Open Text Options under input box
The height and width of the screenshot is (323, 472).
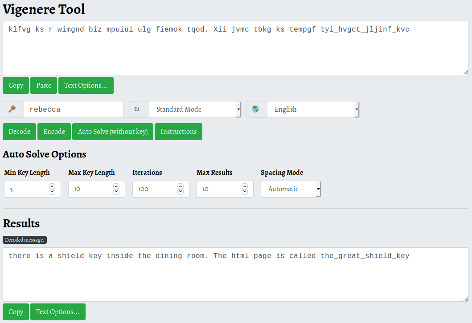click(x=86, y=85)
